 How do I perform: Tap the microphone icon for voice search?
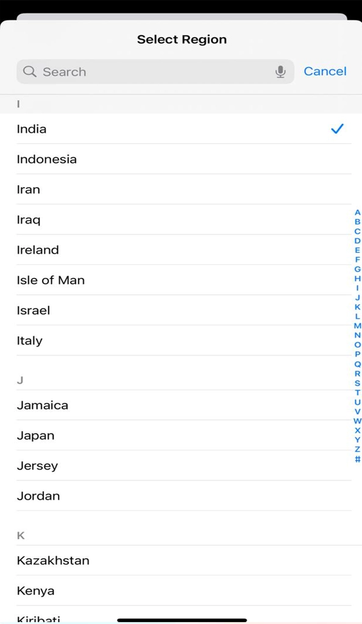[x=281, y=71]
